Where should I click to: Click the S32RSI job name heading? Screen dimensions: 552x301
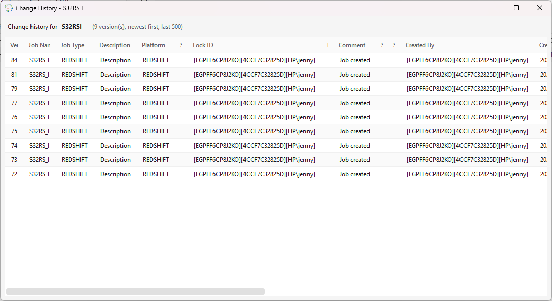point(72,27)
